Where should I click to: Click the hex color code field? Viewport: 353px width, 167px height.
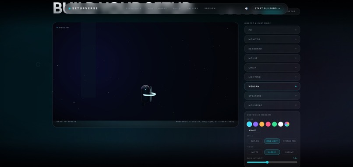[254, 130]
